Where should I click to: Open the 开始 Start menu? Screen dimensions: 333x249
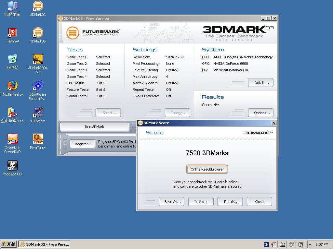[x=8, y=244]
